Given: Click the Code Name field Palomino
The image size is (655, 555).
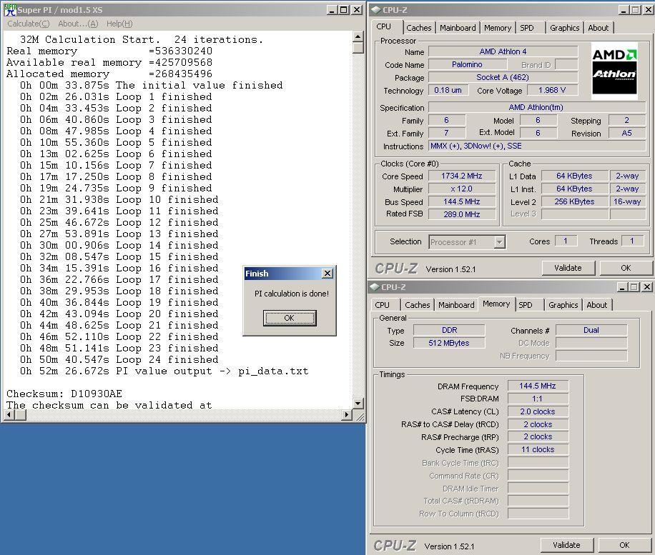Looking at the screenshot, I should click(468, 65).
